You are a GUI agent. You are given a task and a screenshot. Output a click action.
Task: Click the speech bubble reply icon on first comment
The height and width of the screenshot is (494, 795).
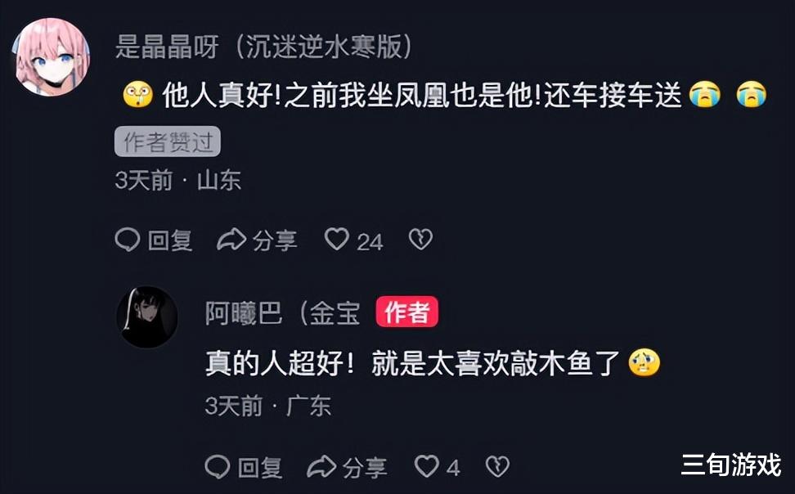128,240
